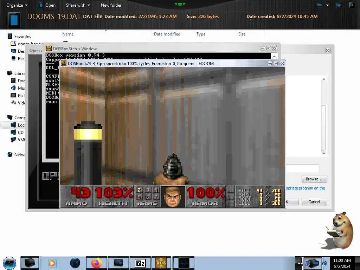The image size is (360, 270).
Task: Click the Status Window scrollbar up arrow
Action: coord(274,56)
